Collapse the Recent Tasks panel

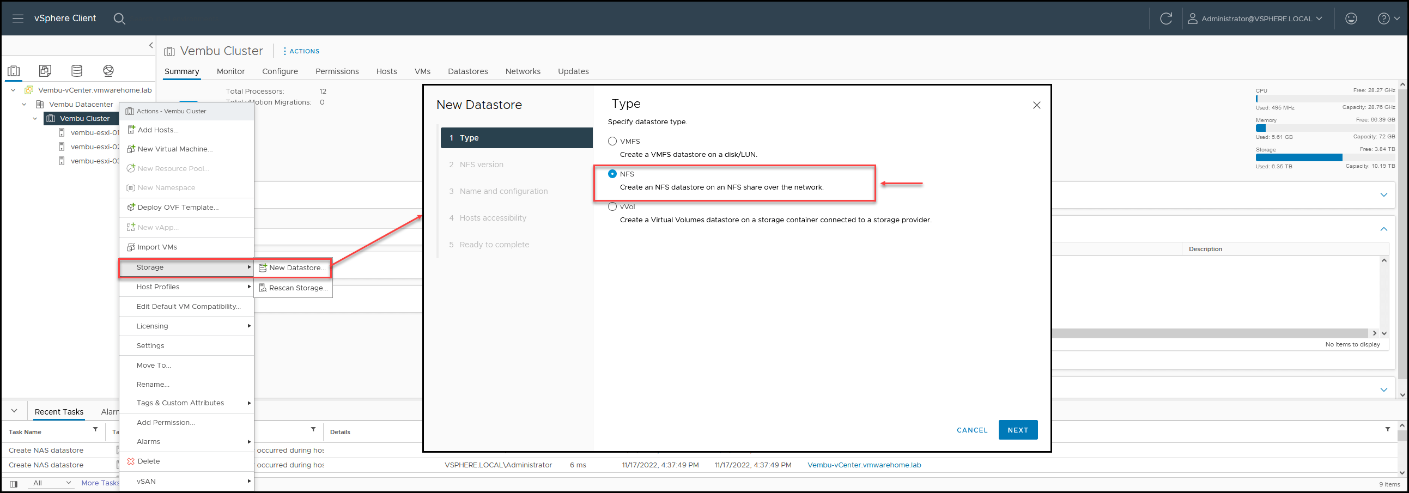(x=14, y=411)
